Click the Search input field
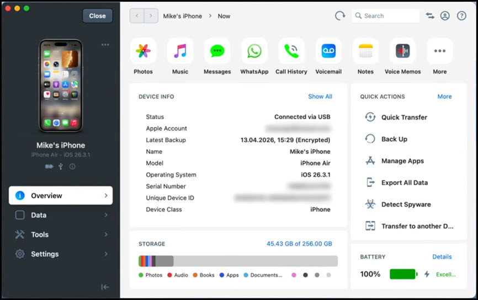The image size is (478, 300). pyautogui.click(x=386, y=16)
